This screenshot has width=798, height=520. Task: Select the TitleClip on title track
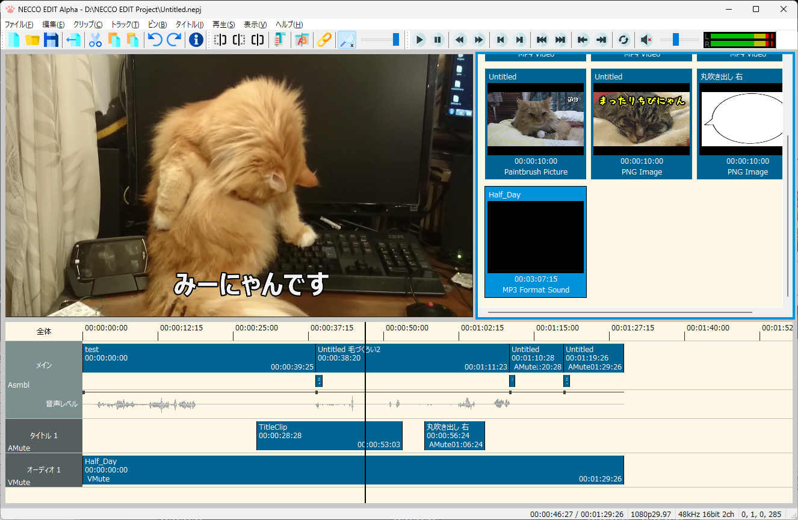(329, 436)
